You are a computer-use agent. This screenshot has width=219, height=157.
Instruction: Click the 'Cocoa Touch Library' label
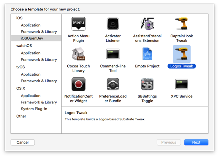(x=78, y=68)
